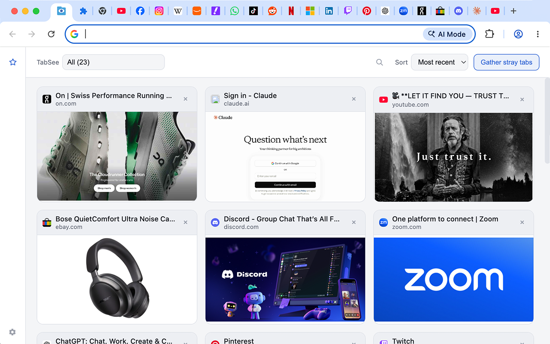Image resolution: width=550 pixels, height=344 pixels.
Task: Click the page vertical scrollbar
Action: coord(547,120)
